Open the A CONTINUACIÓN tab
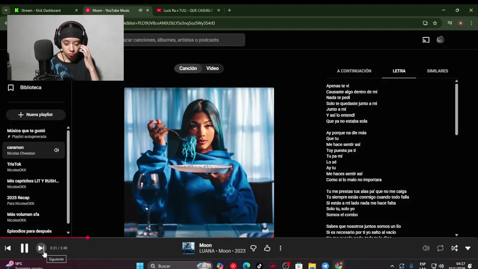 pos(354,71)
